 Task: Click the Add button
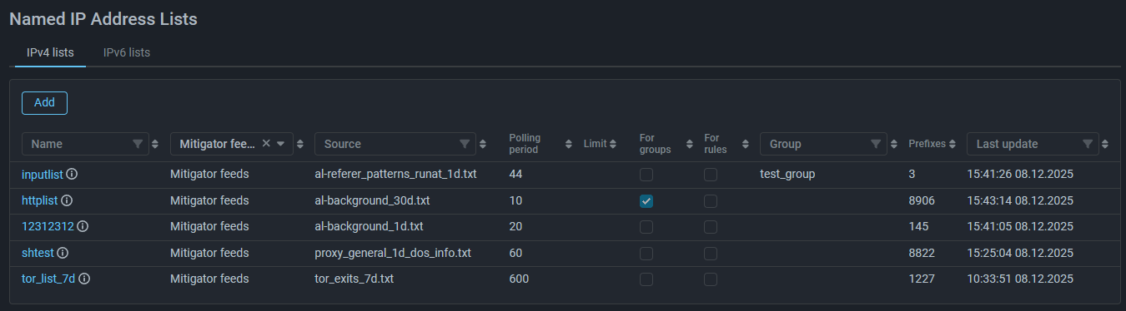click(44, 102)
